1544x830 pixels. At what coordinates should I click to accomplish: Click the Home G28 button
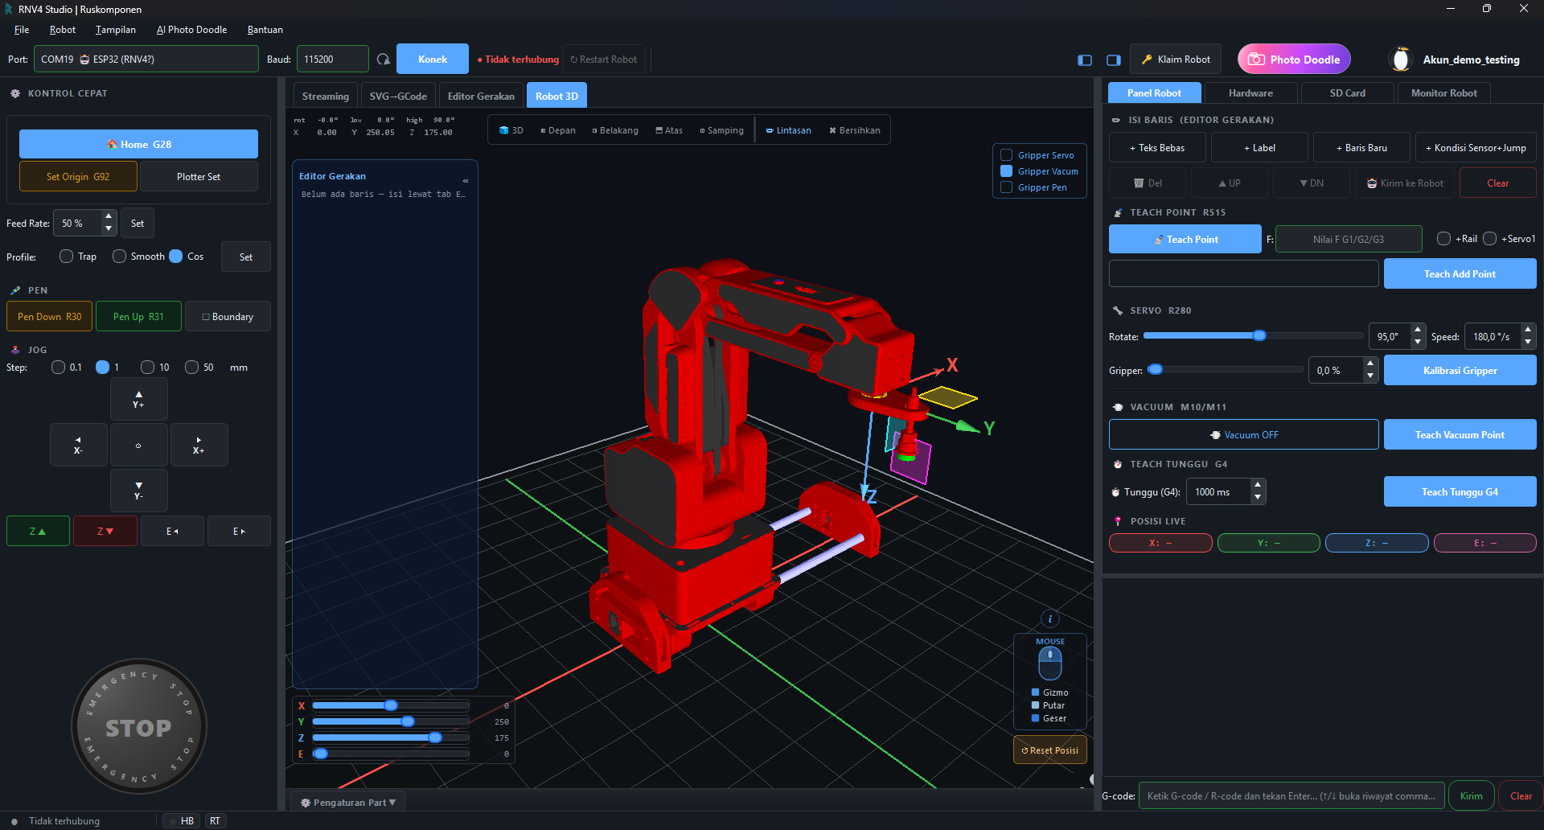[138, 145]
